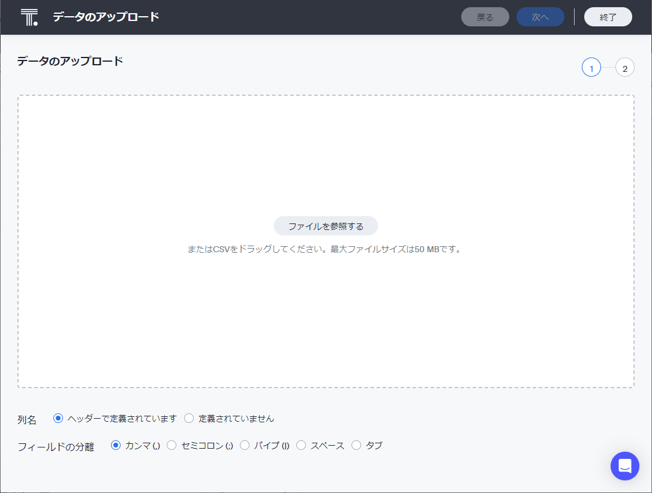The width and height of the screenshot is (652, 493).
Task: Set field separator to スペース
Action: pyautogui.click(x=301, y=445)
